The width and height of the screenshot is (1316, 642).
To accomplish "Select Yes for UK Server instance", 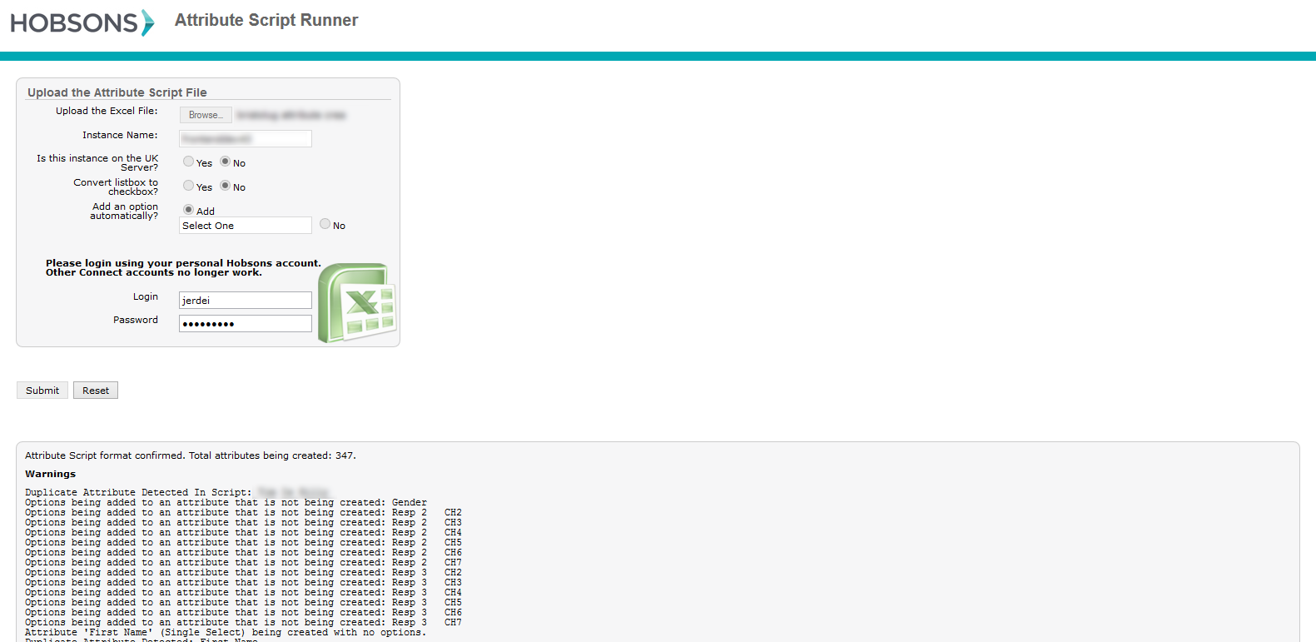I will pyautogui.click(x=189, y=162).
